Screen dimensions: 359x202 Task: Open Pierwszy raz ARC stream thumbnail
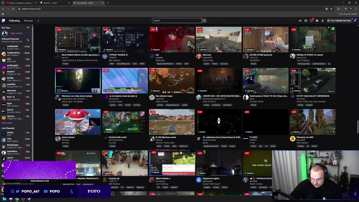pyautogui.click(x=313, y=122)
